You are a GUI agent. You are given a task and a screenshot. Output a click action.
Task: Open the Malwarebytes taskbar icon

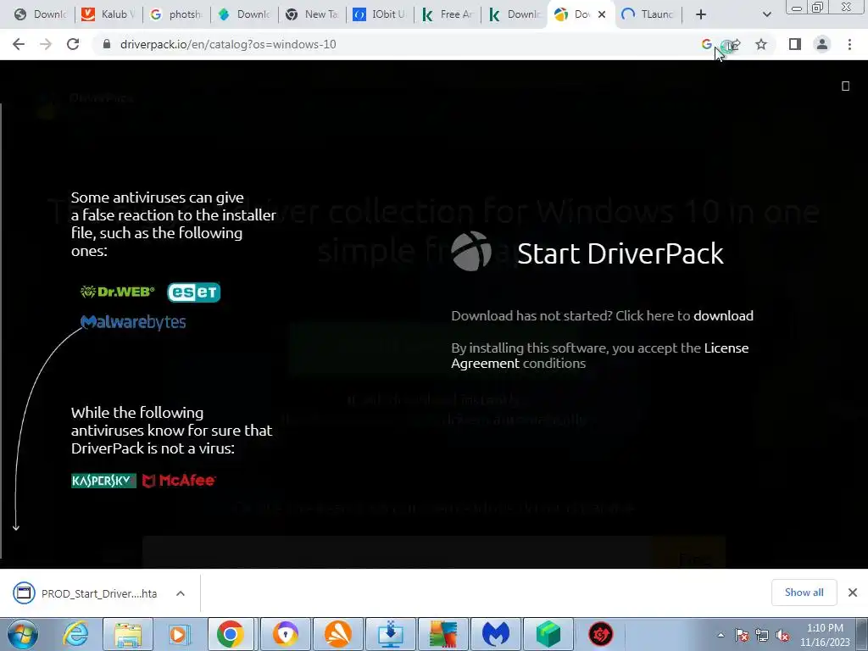495,634
